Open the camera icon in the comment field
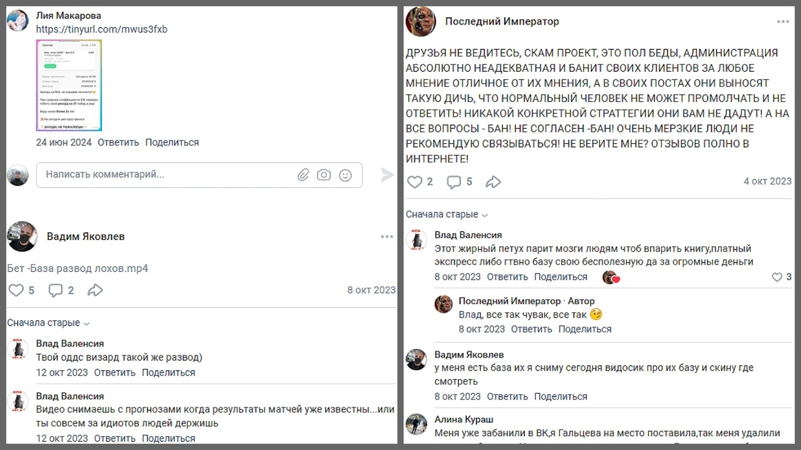Viewport: 801px width, 450px height. tap(323, 175)
